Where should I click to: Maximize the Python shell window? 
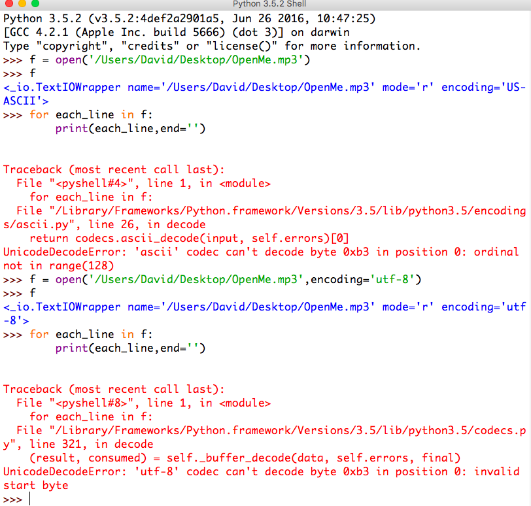pos(33,5)
